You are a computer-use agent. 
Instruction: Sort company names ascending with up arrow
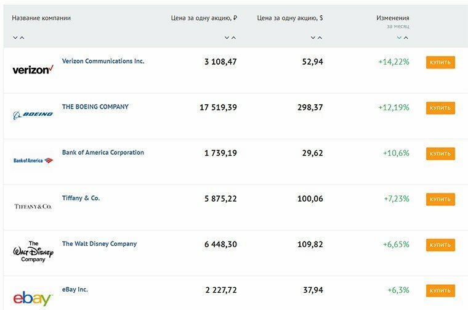22,38
